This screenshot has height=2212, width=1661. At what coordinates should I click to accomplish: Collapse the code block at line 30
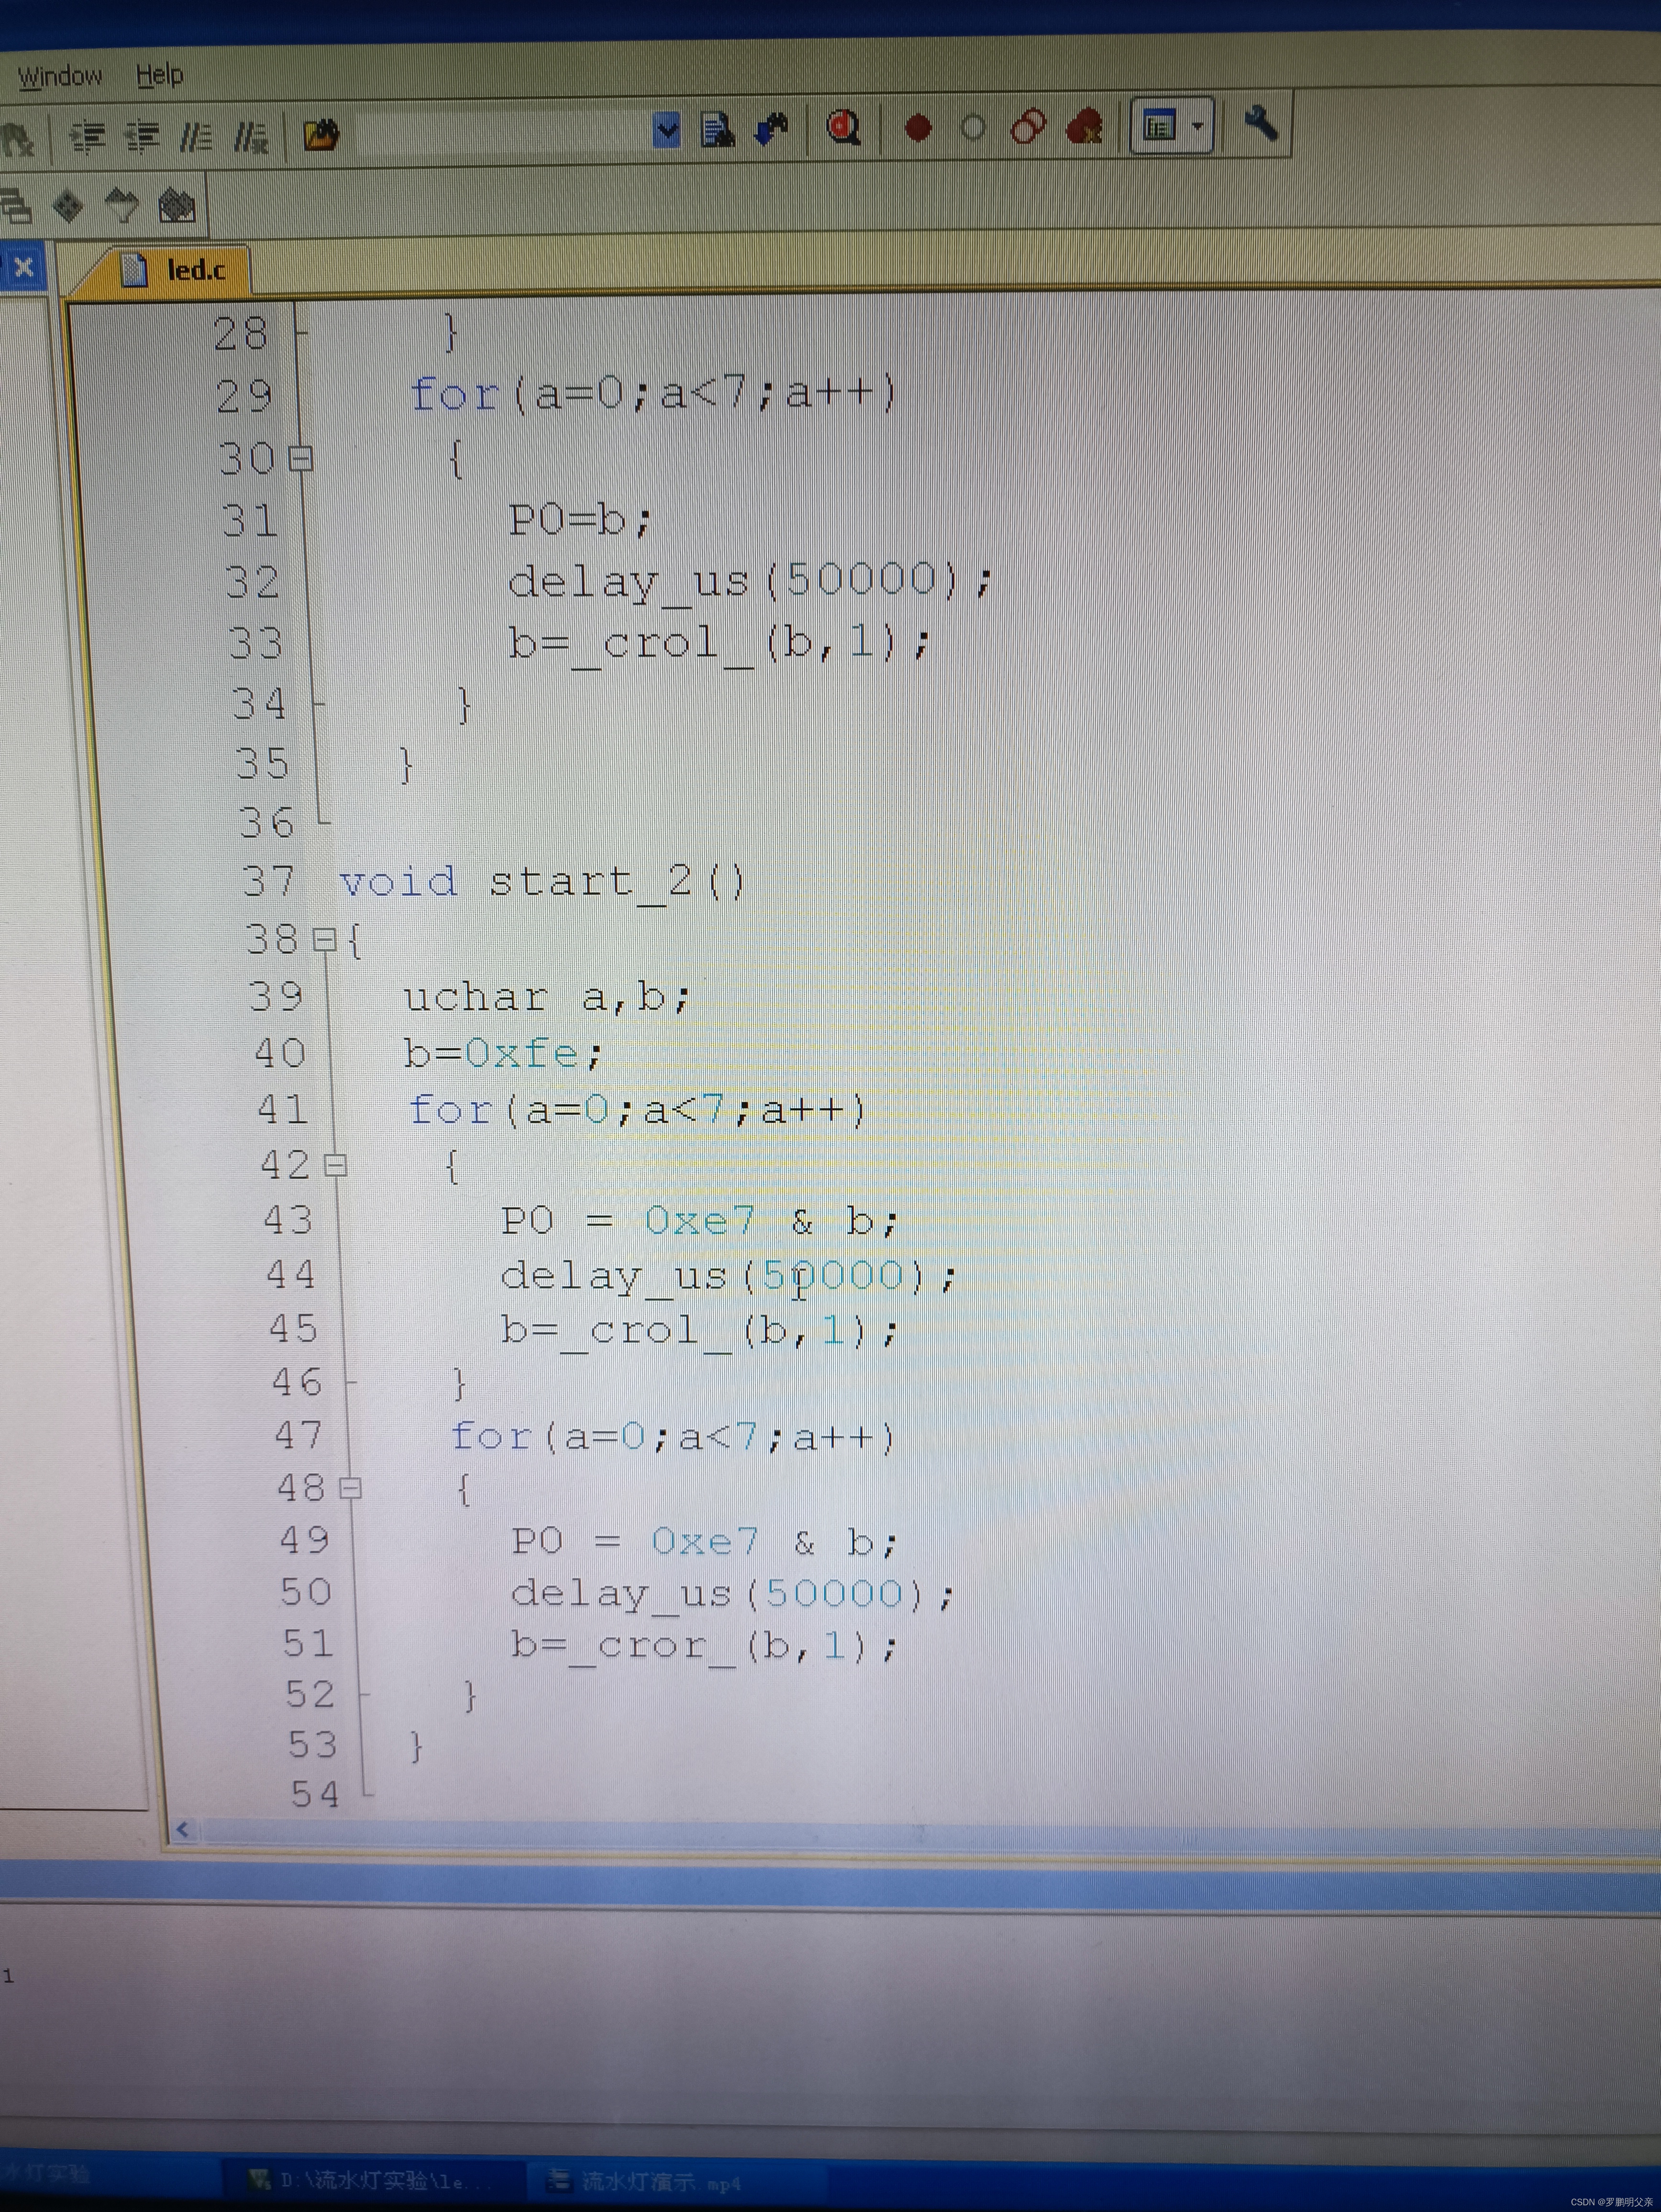[301, 459]
